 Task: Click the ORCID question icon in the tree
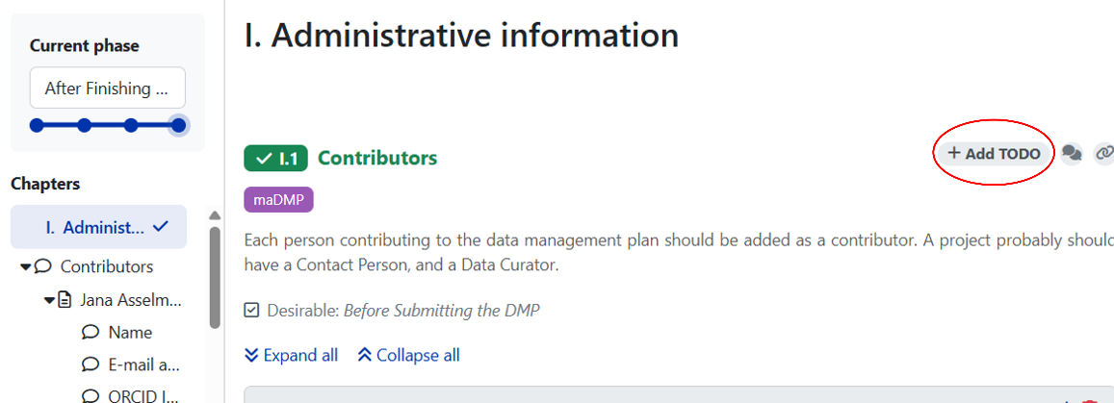tap(91, 396)
